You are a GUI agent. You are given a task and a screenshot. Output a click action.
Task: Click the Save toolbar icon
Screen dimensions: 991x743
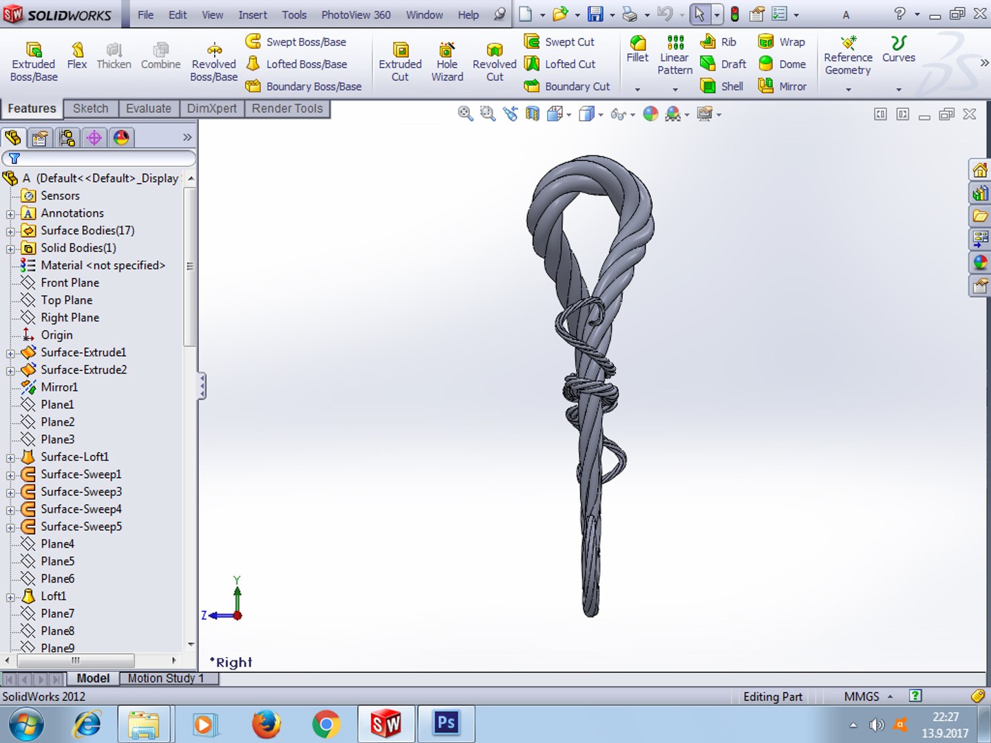click(x=595, y=14)
